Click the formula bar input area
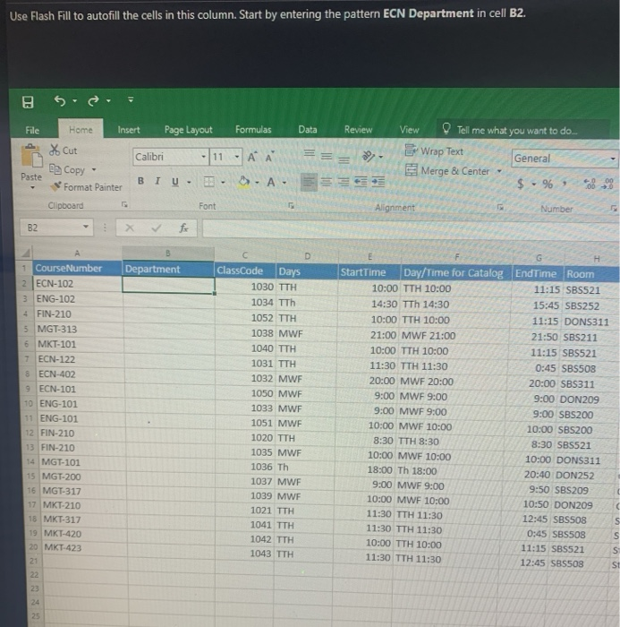The width and height of the screenshot is (620, 627). click(x=411, y=229)
